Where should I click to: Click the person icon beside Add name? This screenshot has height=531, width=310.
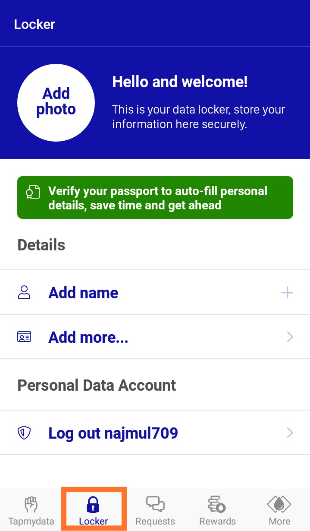tap(24, 293)
